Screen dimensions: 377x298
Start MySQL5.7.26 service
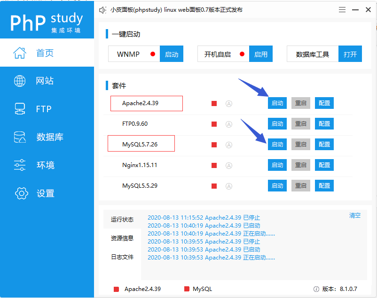pos(277,145)
